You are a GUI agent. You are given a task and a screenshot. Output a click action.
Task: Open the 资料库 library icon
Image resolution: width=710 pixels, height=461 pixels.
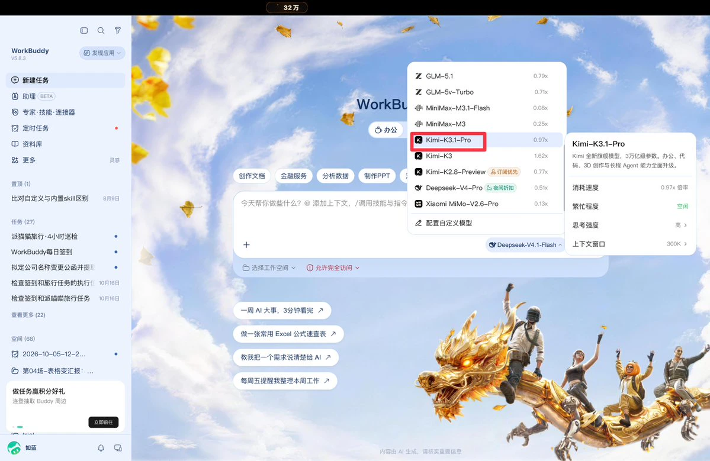coord(15,144)
